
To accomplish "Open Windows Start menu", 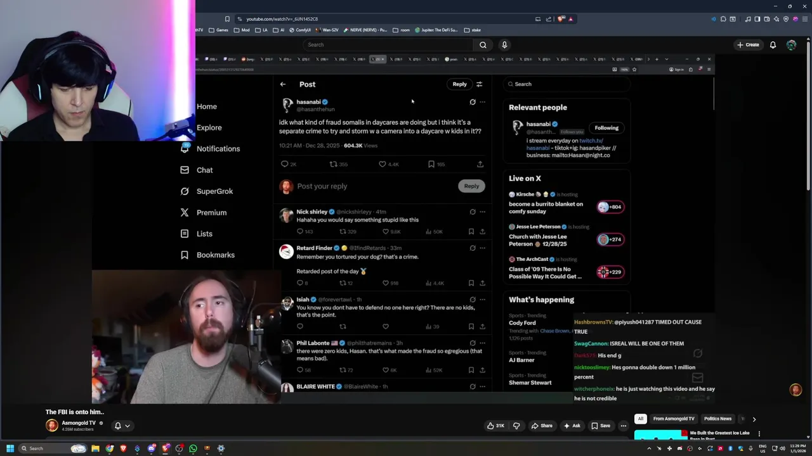I will click(10, 448).
